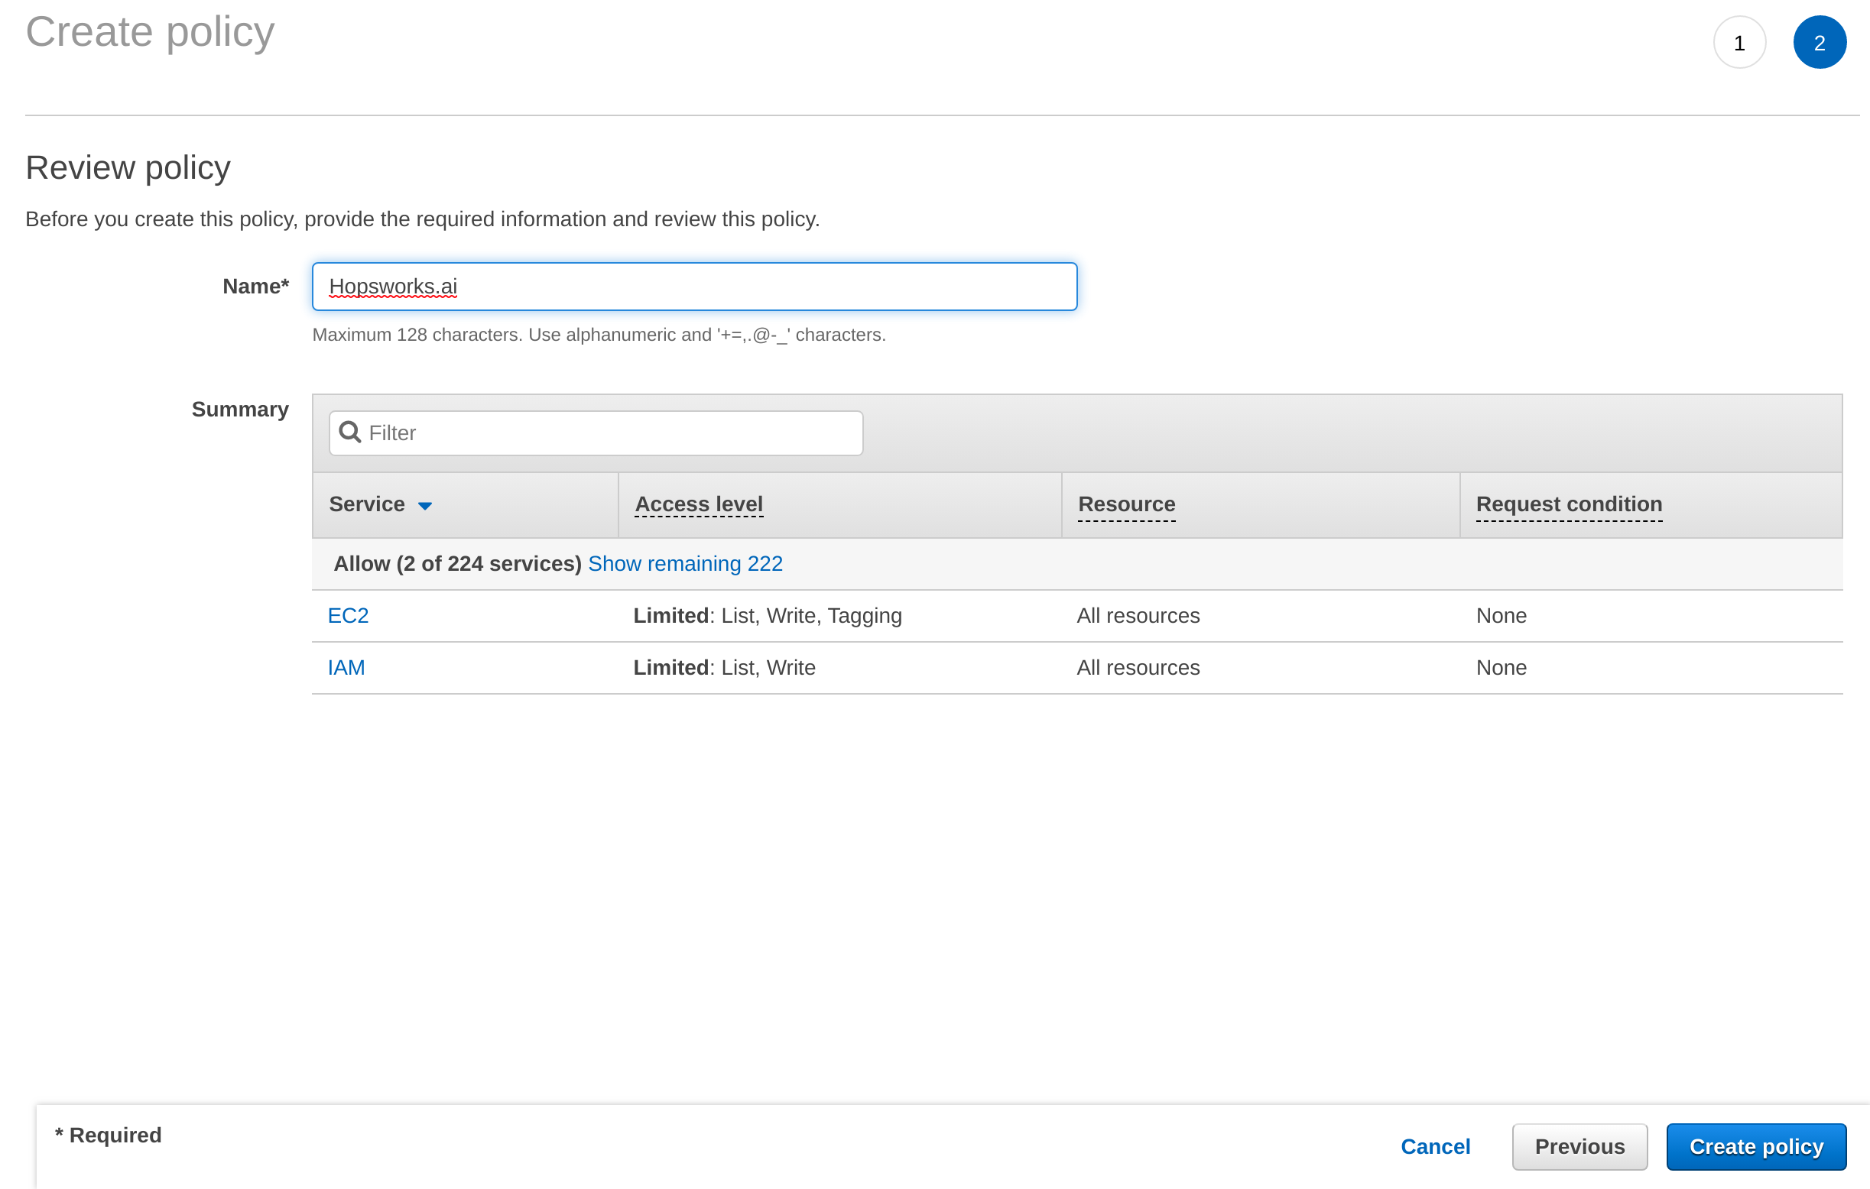1870x1189 pixels.
Task: Click IAM row All resources cell
Action: [x=1138, y=667]
